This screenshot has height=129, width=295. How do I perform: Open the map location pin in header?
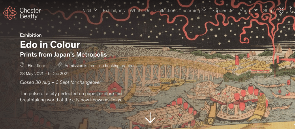pyautogui.click(x=281, y=11)
